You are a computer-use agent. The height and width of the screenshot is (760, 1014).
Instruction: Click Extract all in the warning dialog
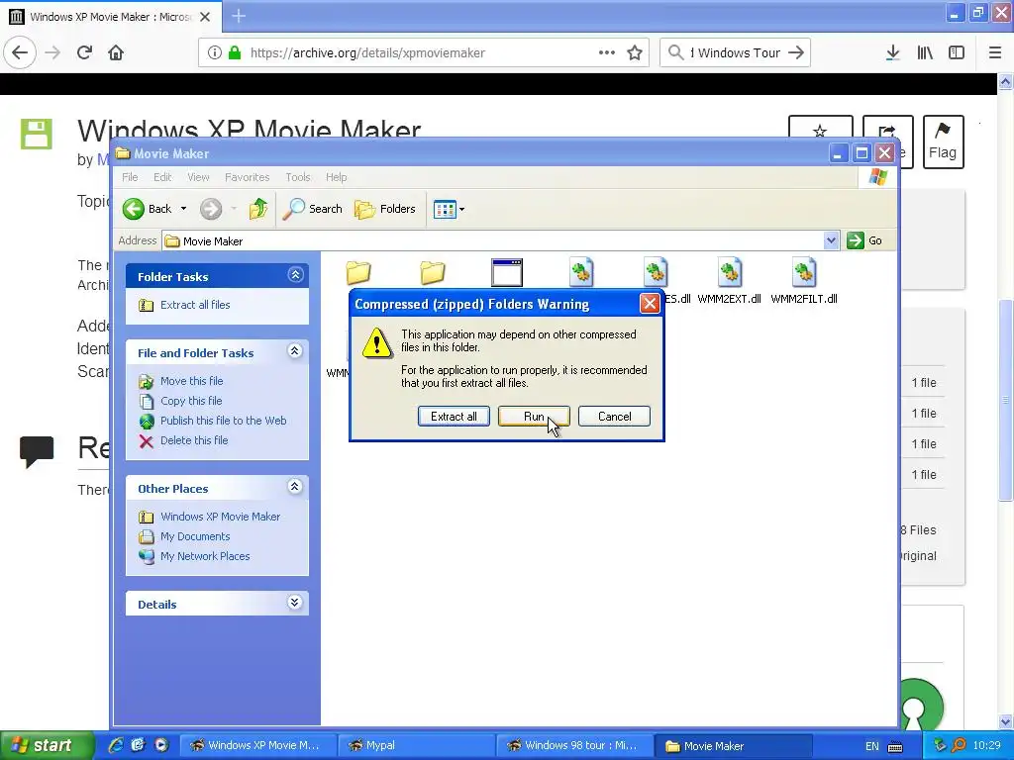click(454, 417)
